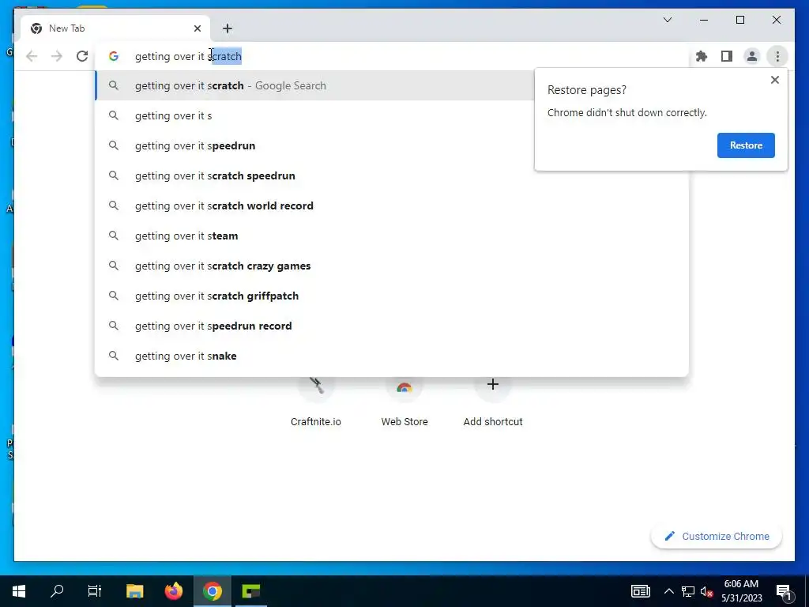
Task: Open the profile avatar menu
Action: 752,56
